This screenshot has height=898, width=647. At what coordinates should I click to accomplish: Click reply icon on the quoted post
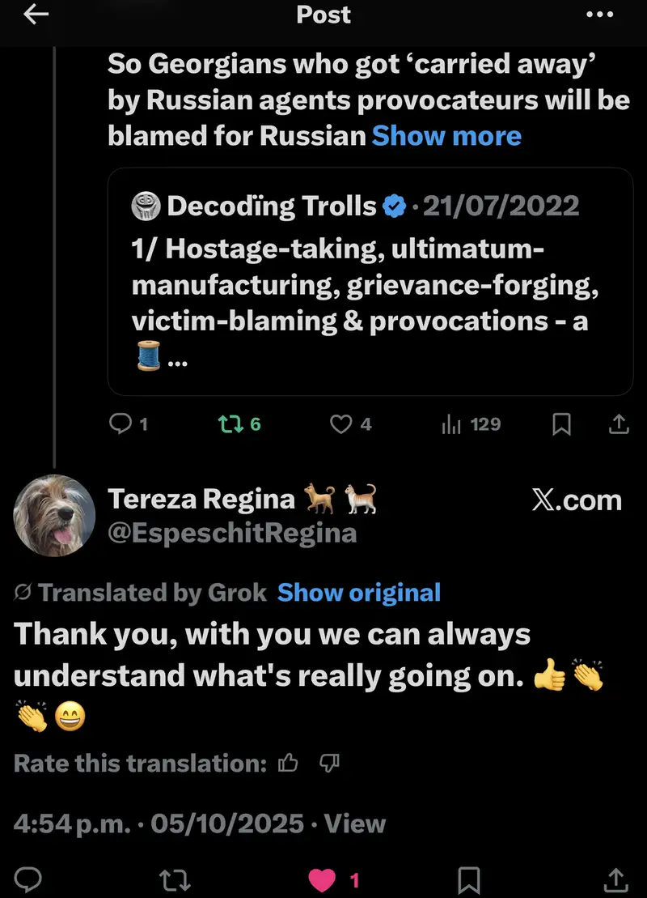(120, 423)
